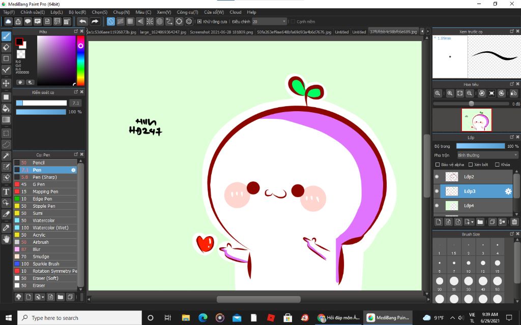Open Microsoft Edge from the taskbar
521x325 pixels.
(x=202, y=318)
